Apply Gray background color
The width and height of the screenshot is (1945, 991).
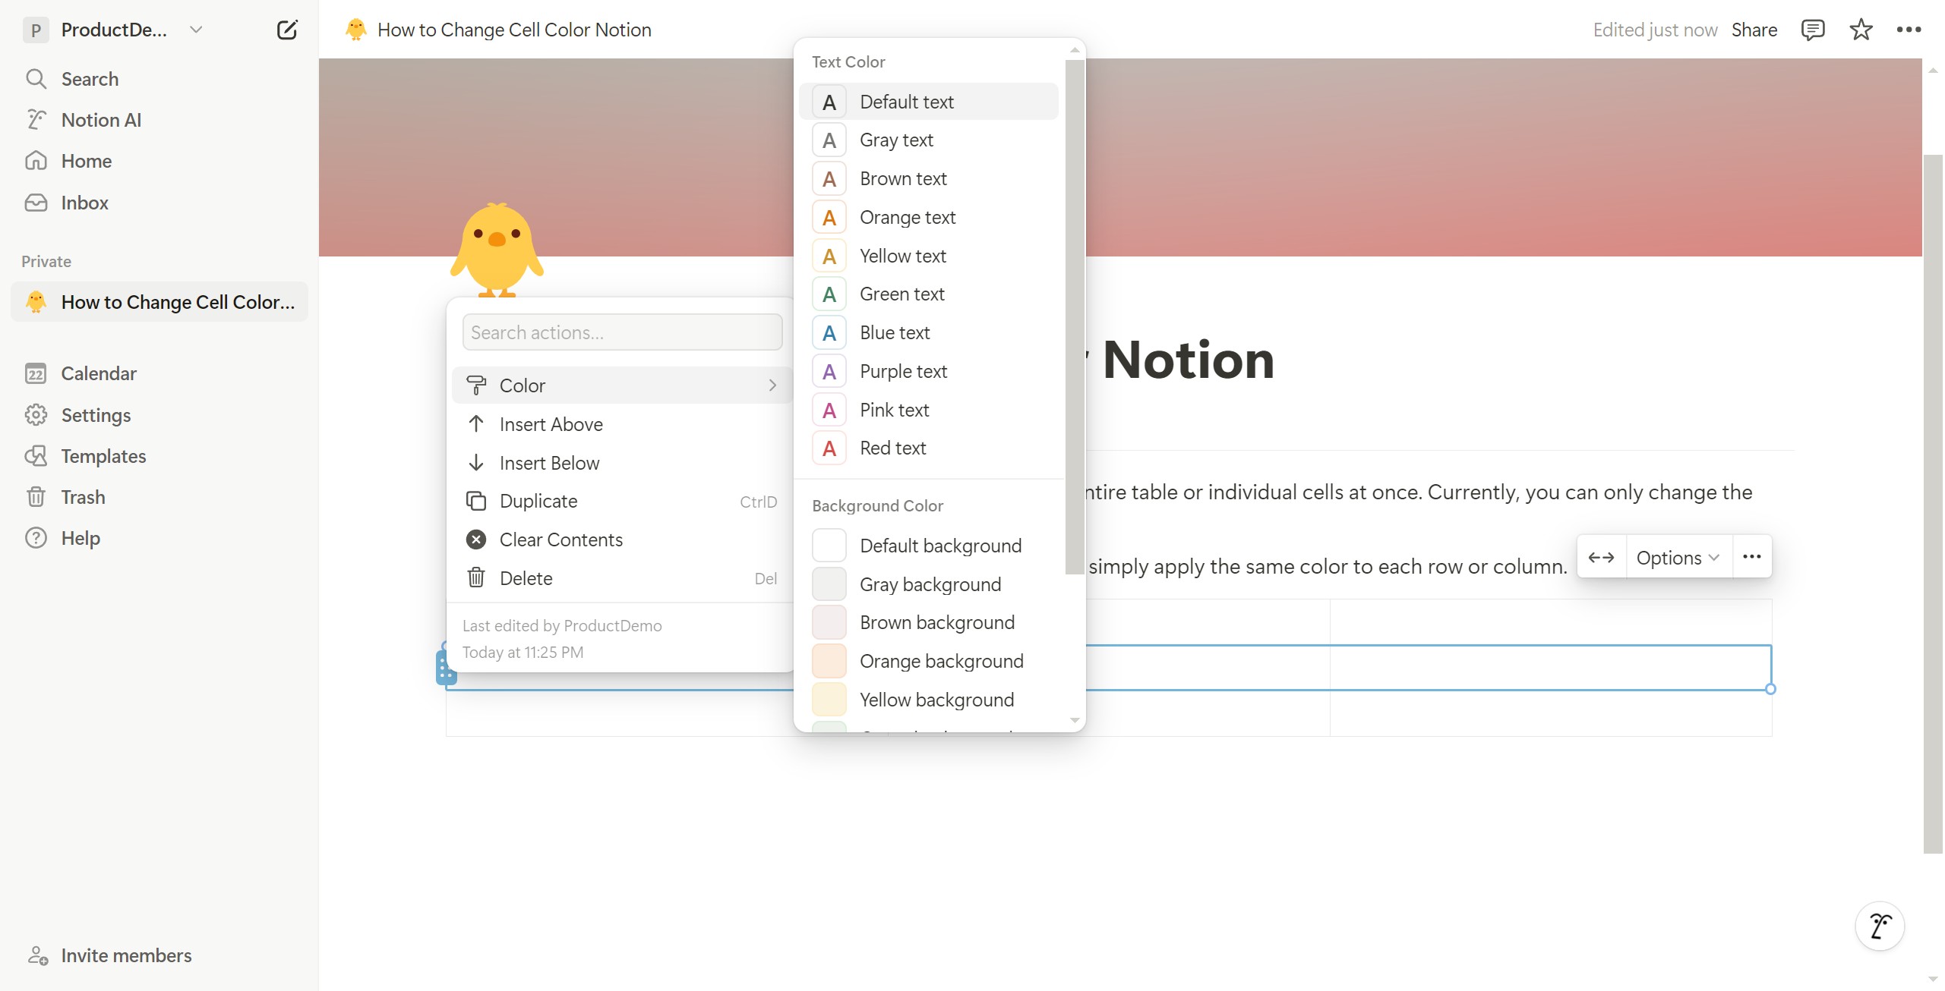pos(928,584)
